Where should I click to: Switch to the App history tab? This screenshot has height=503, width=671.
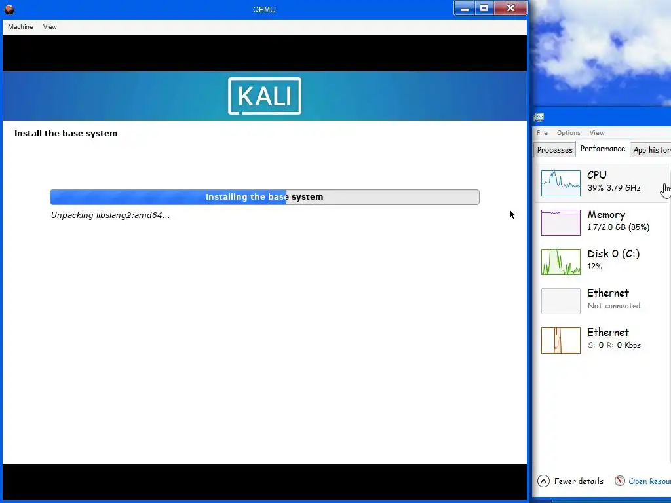[651, 150]
